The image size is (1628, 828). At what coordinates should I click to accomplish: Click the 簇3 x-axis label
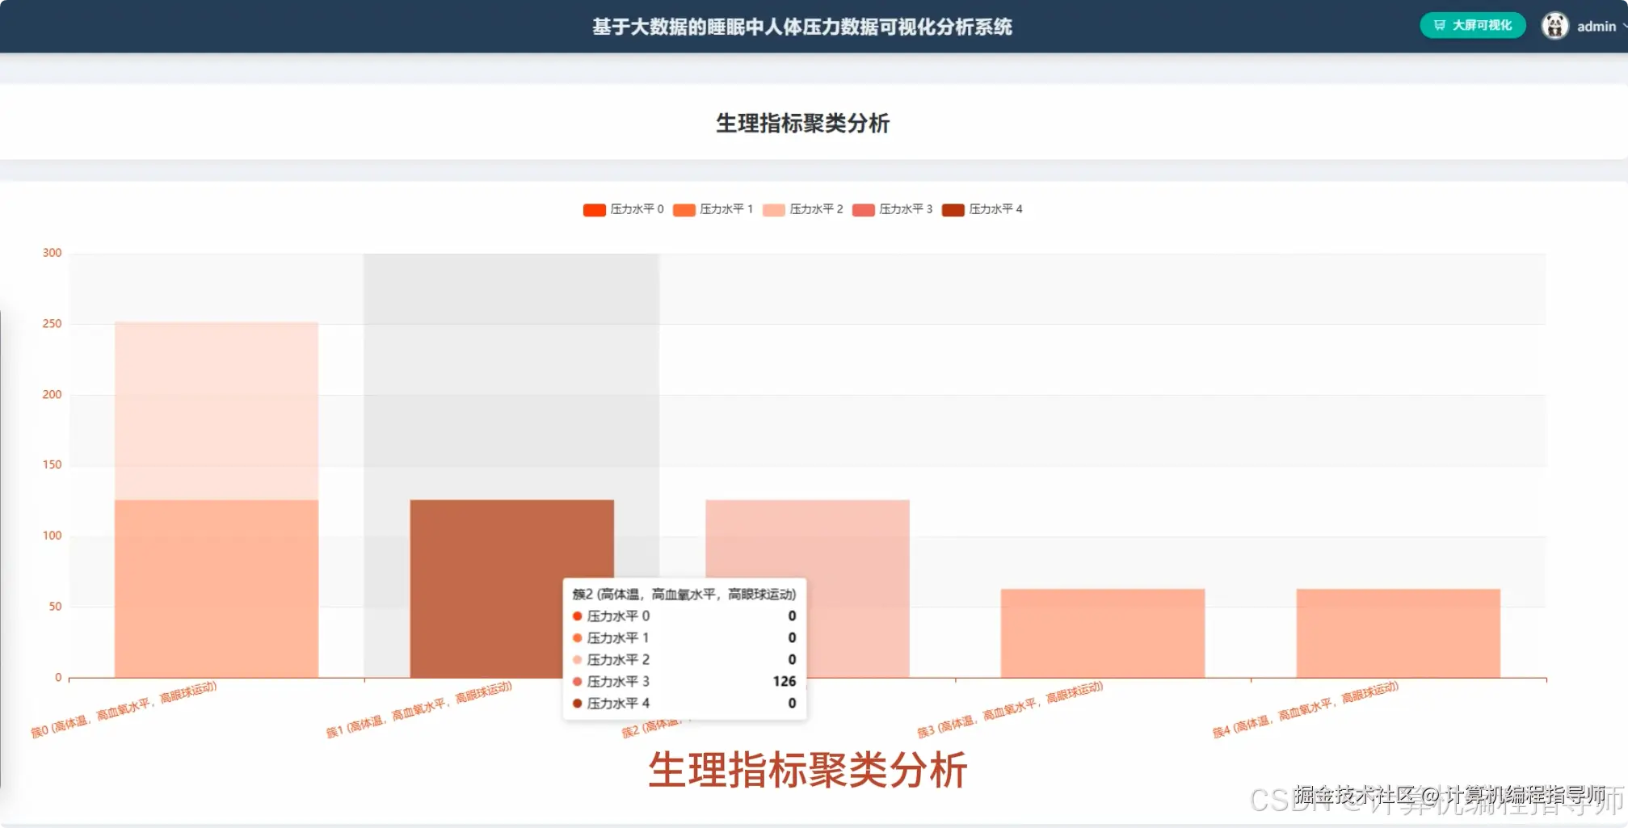[1010, 710]
